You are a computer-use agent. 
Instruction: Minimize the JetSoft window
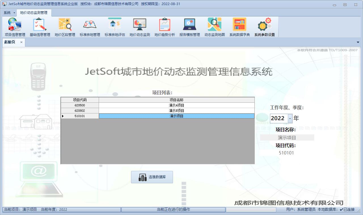click(x=335, y=5)
